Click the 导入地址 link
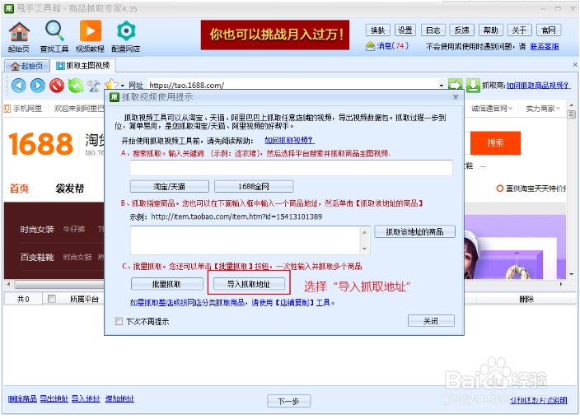The image size is (580, 419). (x=86, y=398)
